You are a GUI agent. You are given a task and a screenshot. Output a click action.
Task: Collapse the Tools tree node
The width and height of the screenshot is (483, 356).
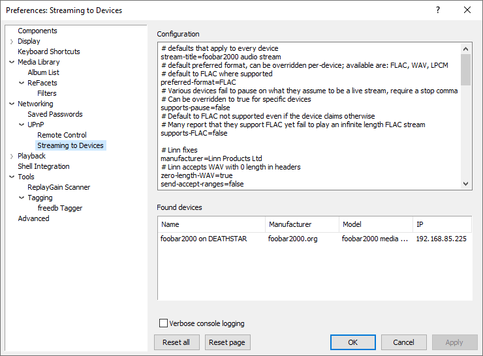point(11,177)
